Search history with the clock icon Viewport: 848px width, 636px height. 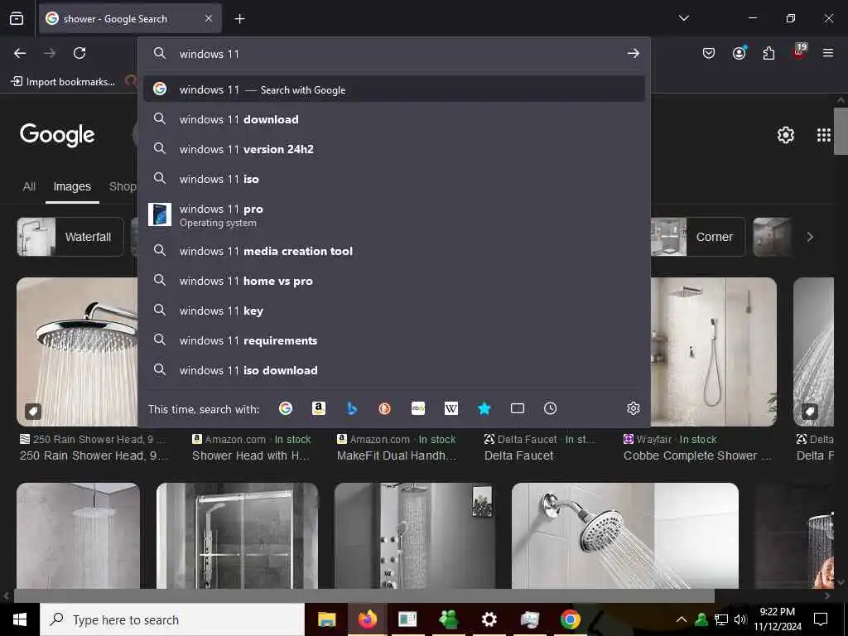tap(550, 408)
